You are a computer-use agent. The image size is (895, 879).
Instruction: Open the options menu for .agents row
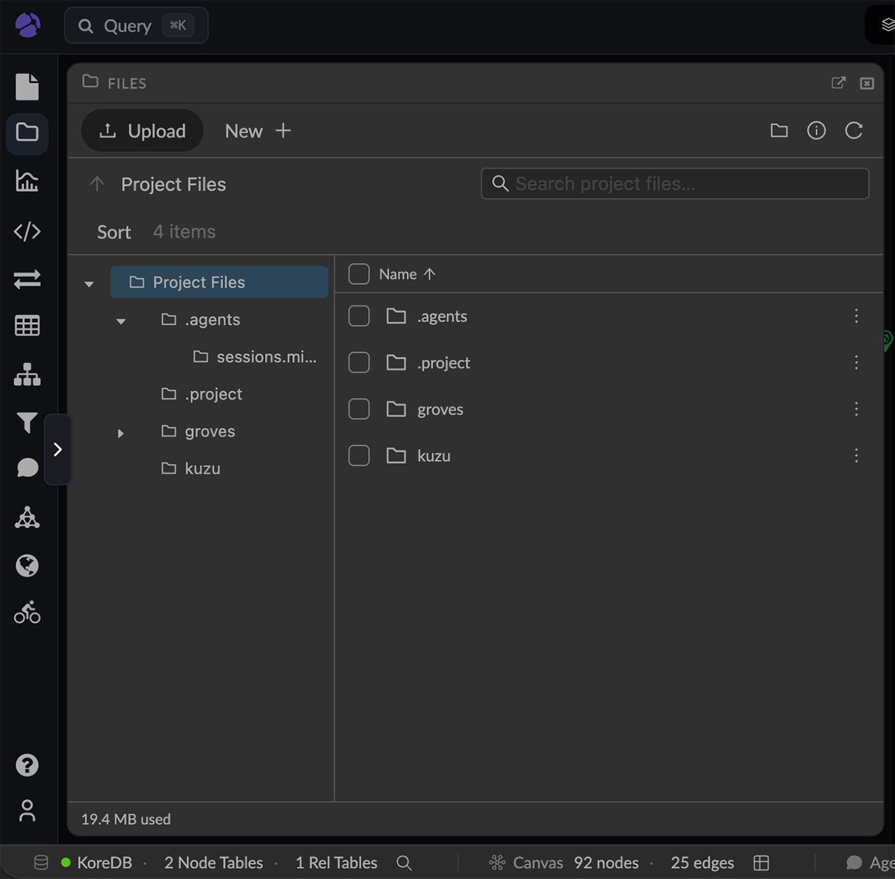[856, 315]
